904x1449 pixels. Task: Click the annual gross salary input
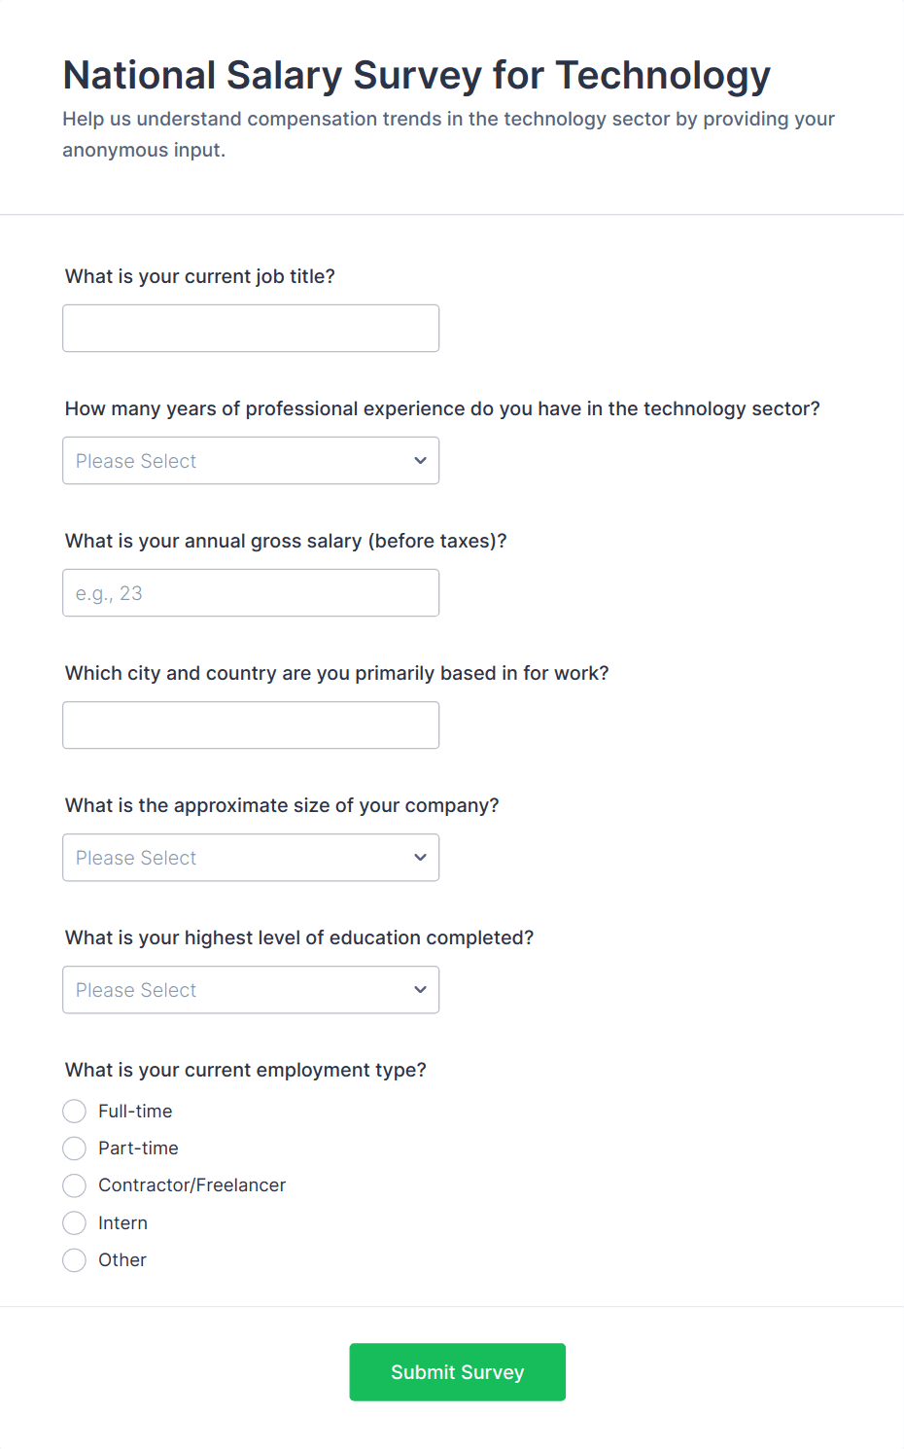[x=251, y=593]
